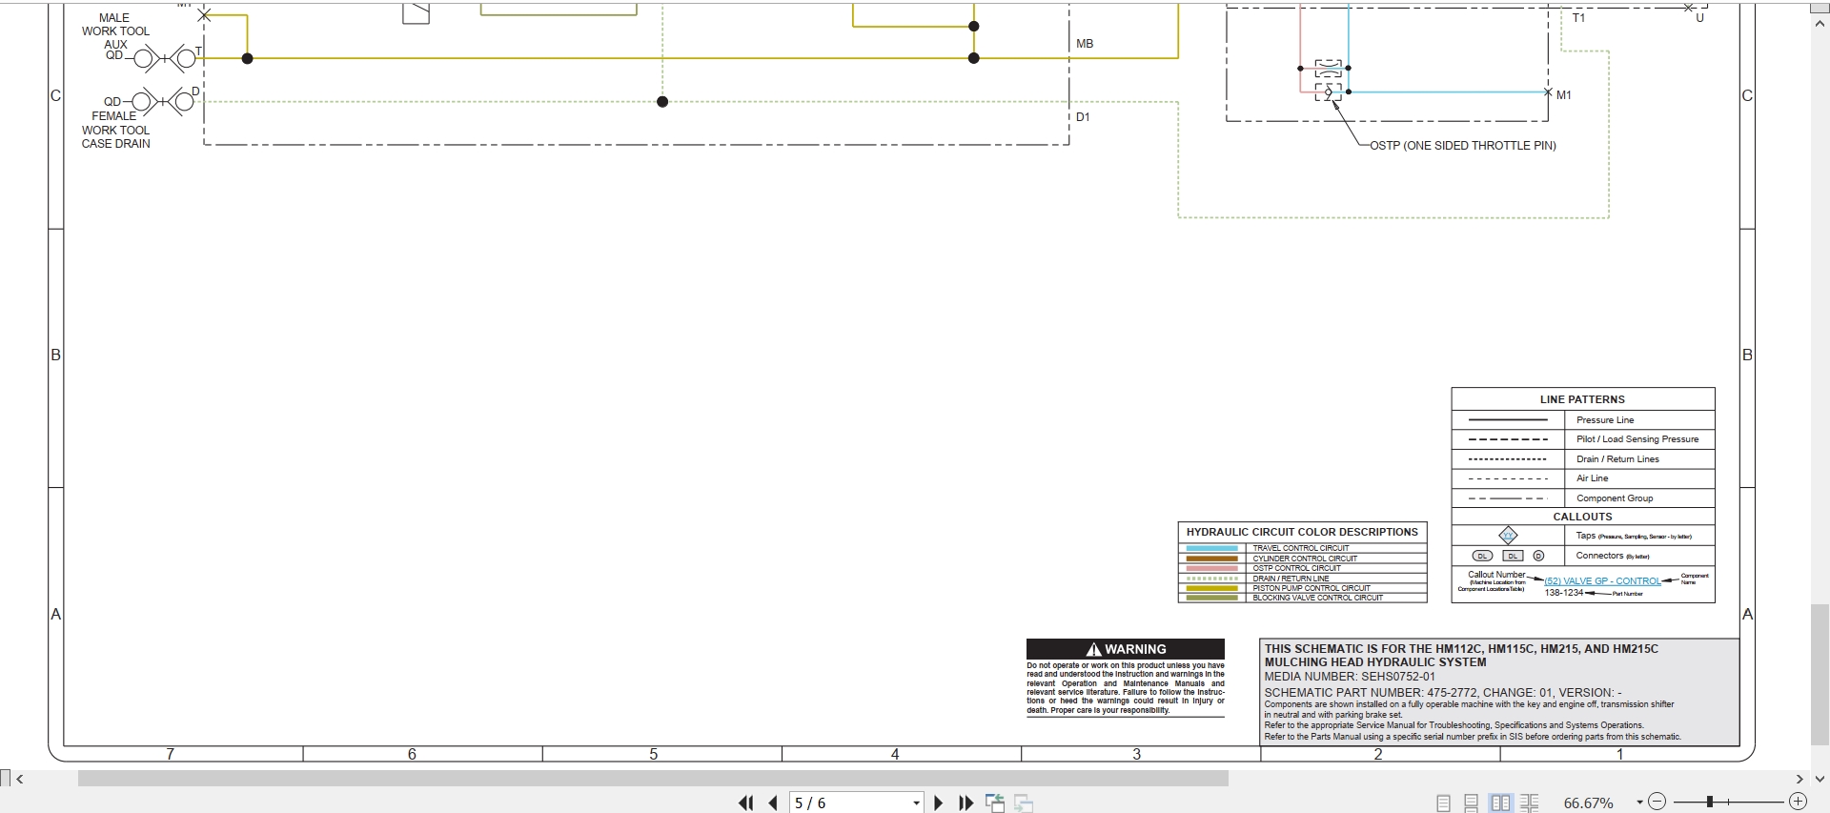Image resolution: width=1830 pixels, height=813 pixels.
Task: Click the MALE WORK TOOL AUX QD label
Action: 114,37
